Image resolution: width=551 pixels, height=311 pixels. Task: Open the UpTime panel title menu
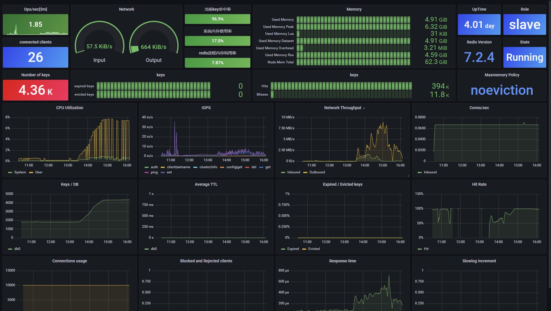pos(479,9)
